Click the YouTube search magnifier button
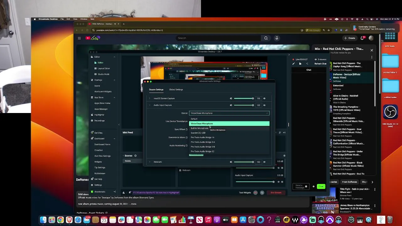402x226 pixels. click(x=266, y=38)
